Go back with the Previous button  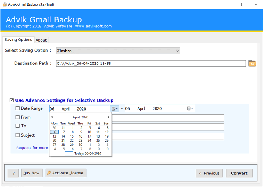coord(209,173)
